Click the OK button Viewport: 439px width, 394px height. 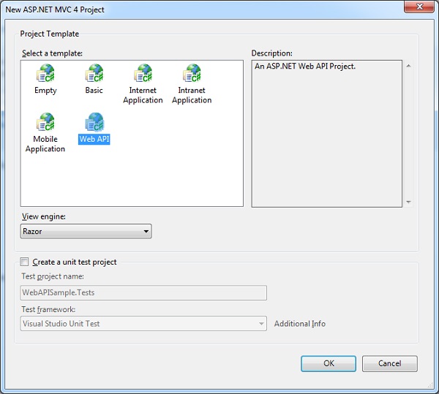(329, 363)
